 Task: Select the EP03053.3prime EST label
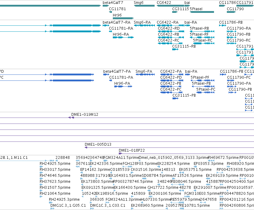click(x=209, y=164)
